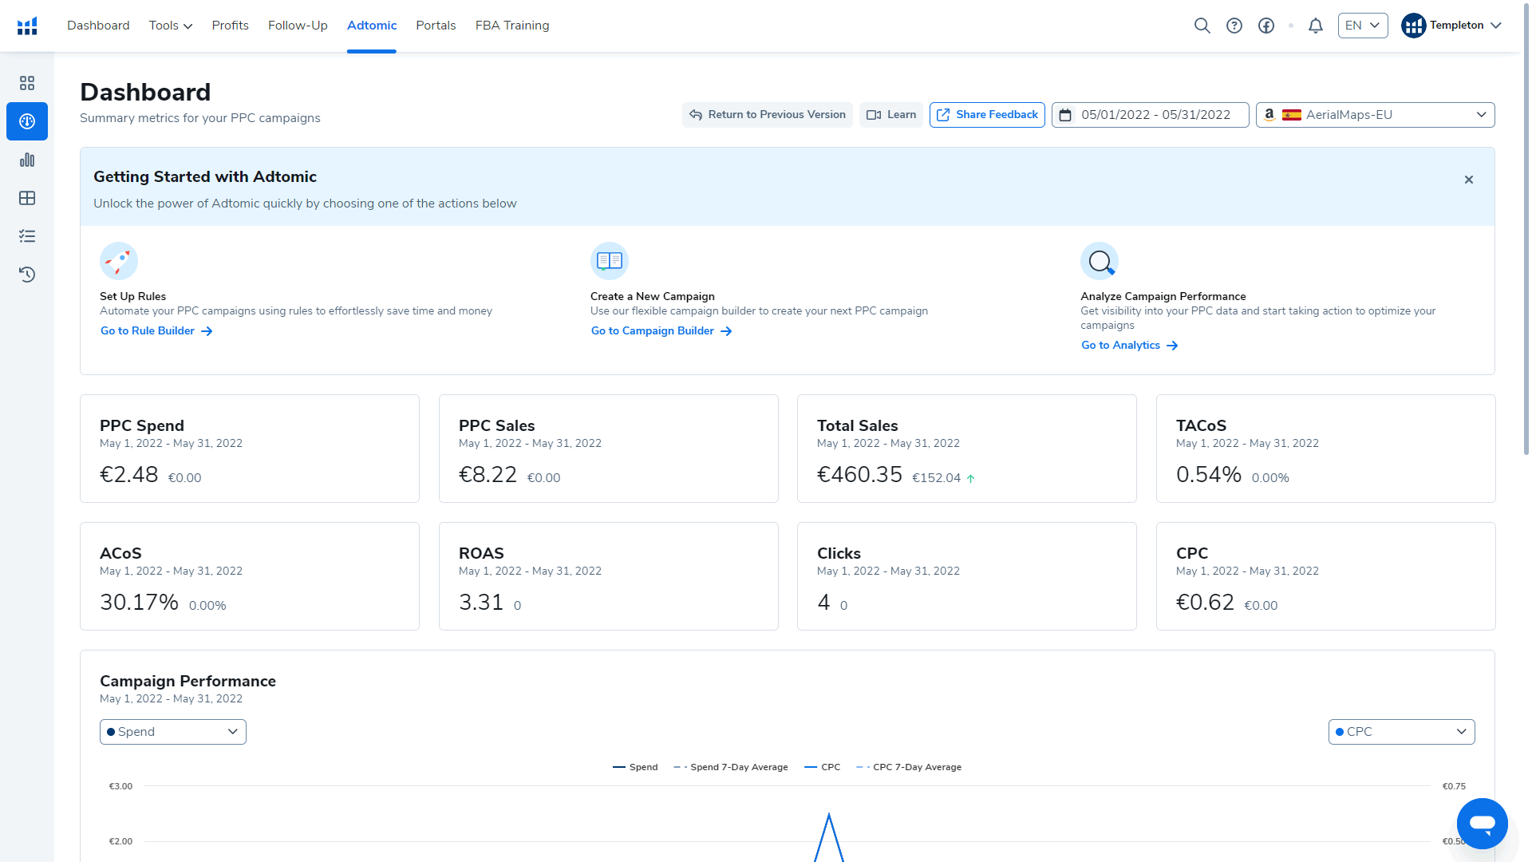
Task: Select the sidebar dashboard gauge icon
Action: (27, 121)
